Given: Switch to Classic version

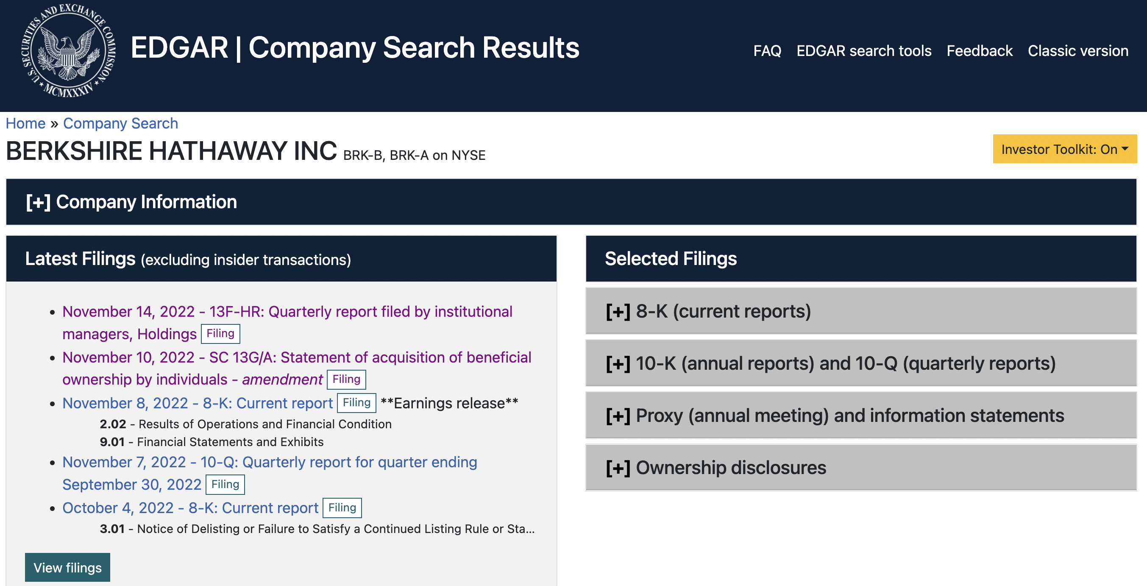Looking at the screenshot, I should pos(1077,51).
